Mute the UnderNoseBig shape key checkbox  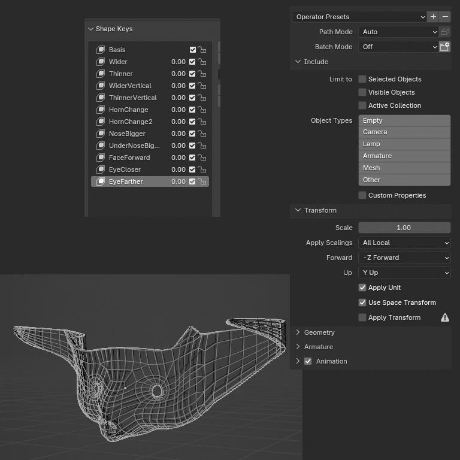pyautogui.click(x=192, y=146)
